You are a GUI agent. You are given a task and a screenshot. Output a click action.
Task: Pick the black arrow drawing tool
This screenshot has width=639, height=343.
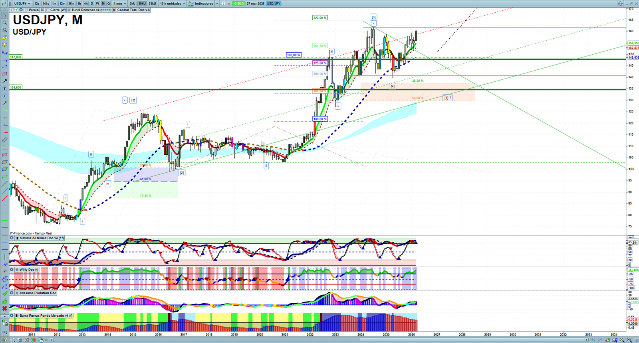[4, 81]
